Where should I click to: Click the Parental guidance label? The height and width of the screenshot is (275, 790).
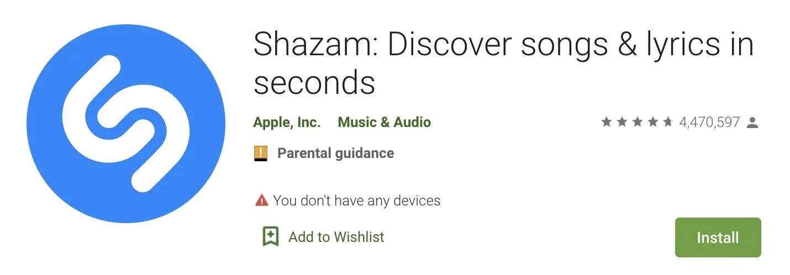(335, 154)
